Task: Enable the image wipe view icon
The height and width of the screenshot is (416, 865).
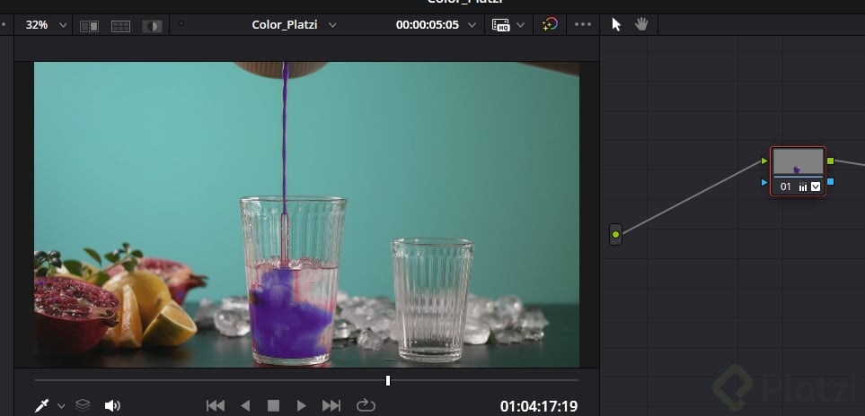Action: (90, 25)
